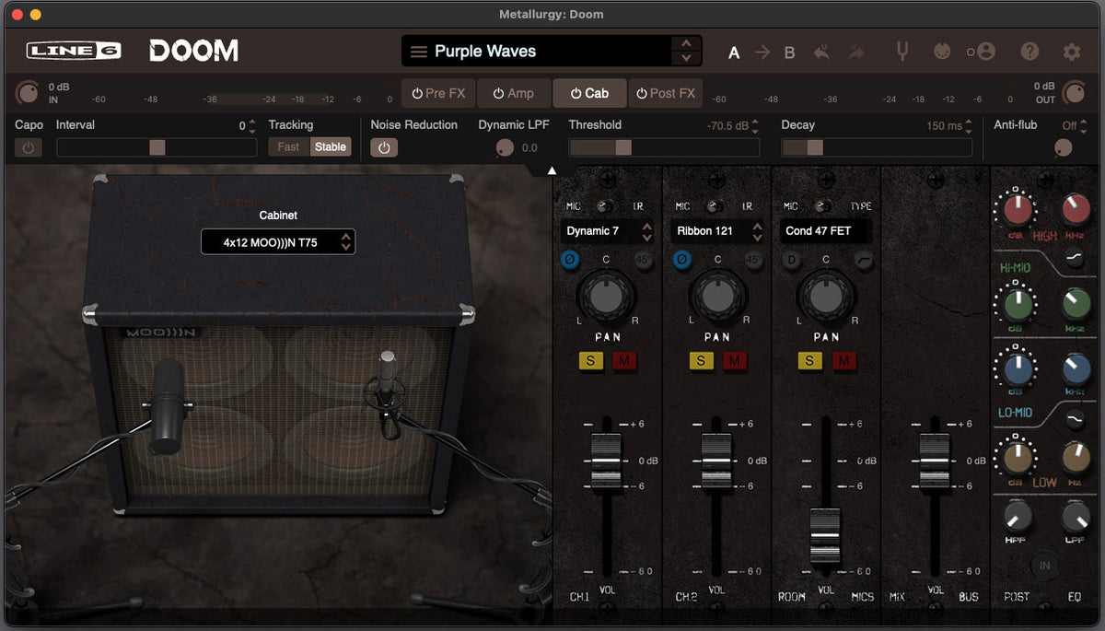Toggle the Room channel low-cut filter icon
This screenshot has height=631, width=1105.
point(863,261)
